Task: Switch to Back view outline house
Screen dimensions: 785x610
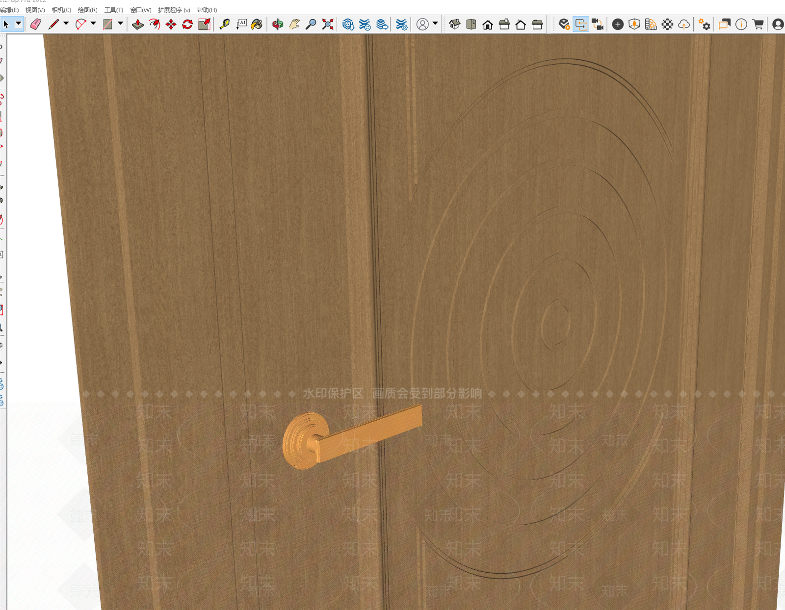Action: pos(521,24)
